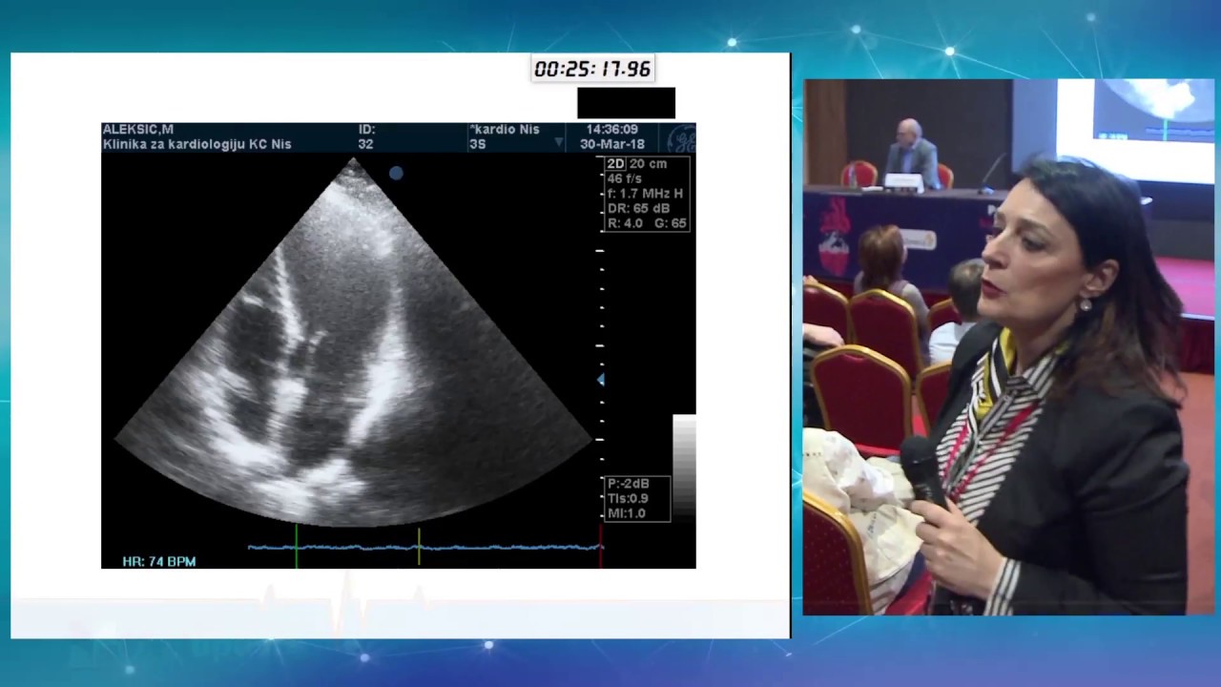Click the 'TIs:0.9' thermal index
Screen dimensions: 1221x687
tap(628, 498)
